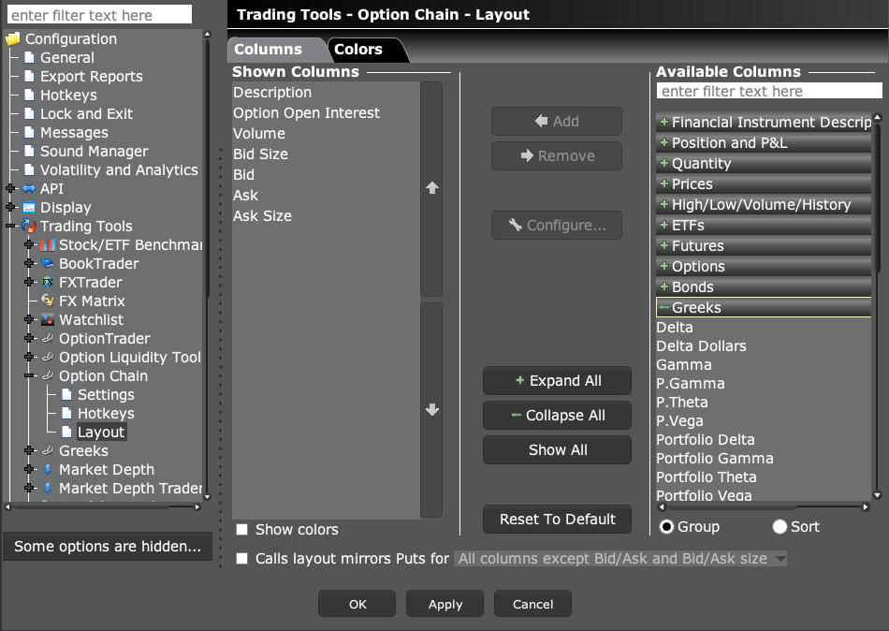Click the BookTrader icon
The width and height of the screenshot is (889, 631).
(x=48, y=263)
